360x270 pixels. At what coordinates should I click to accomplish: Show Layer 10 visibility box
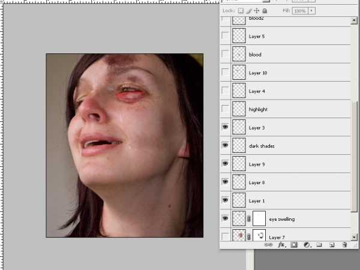tap(225, 72)
